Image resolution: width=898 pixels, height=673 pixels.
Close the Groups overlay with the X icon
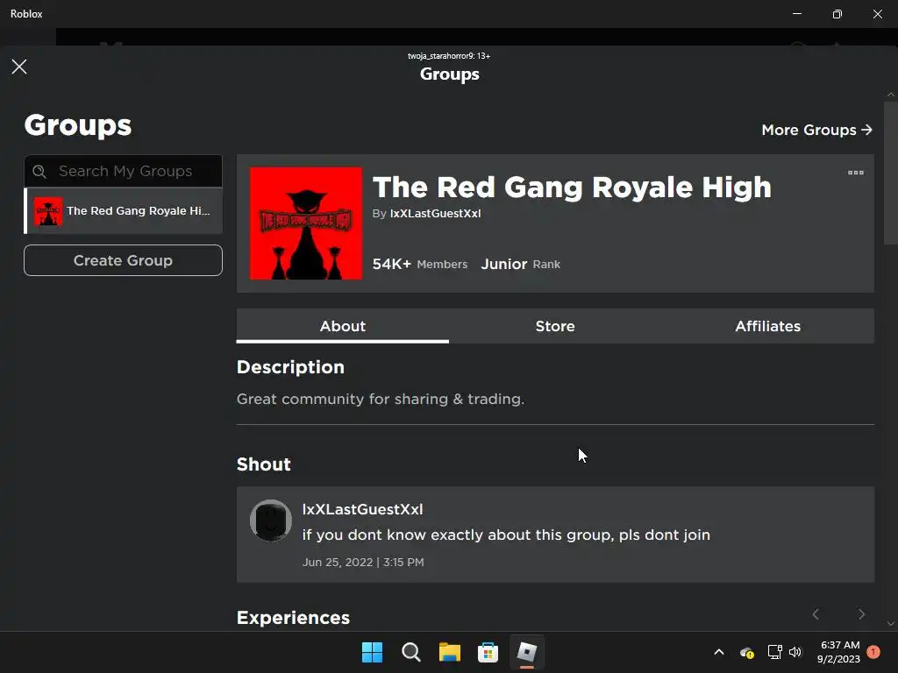point(19,67)
